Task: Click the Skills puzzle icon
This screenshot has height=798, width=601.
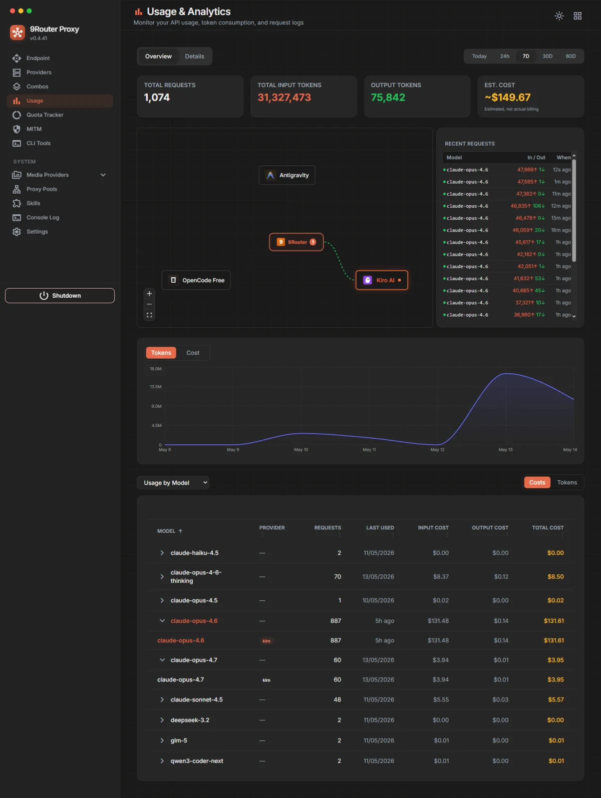Action: pyautogui.click(x=17, y=203)
